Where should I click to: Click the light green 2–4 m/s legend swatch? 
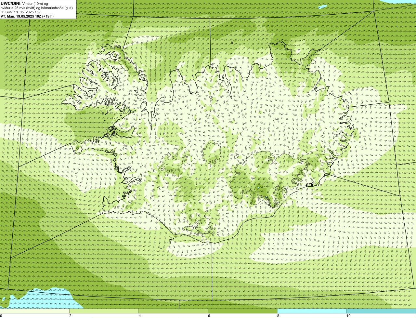tap(104, 311)
